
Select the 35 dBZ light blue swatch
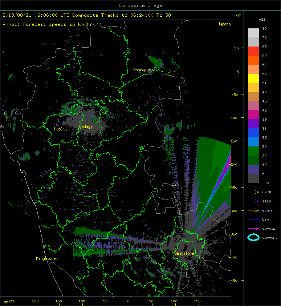click(x=253, y=142)
